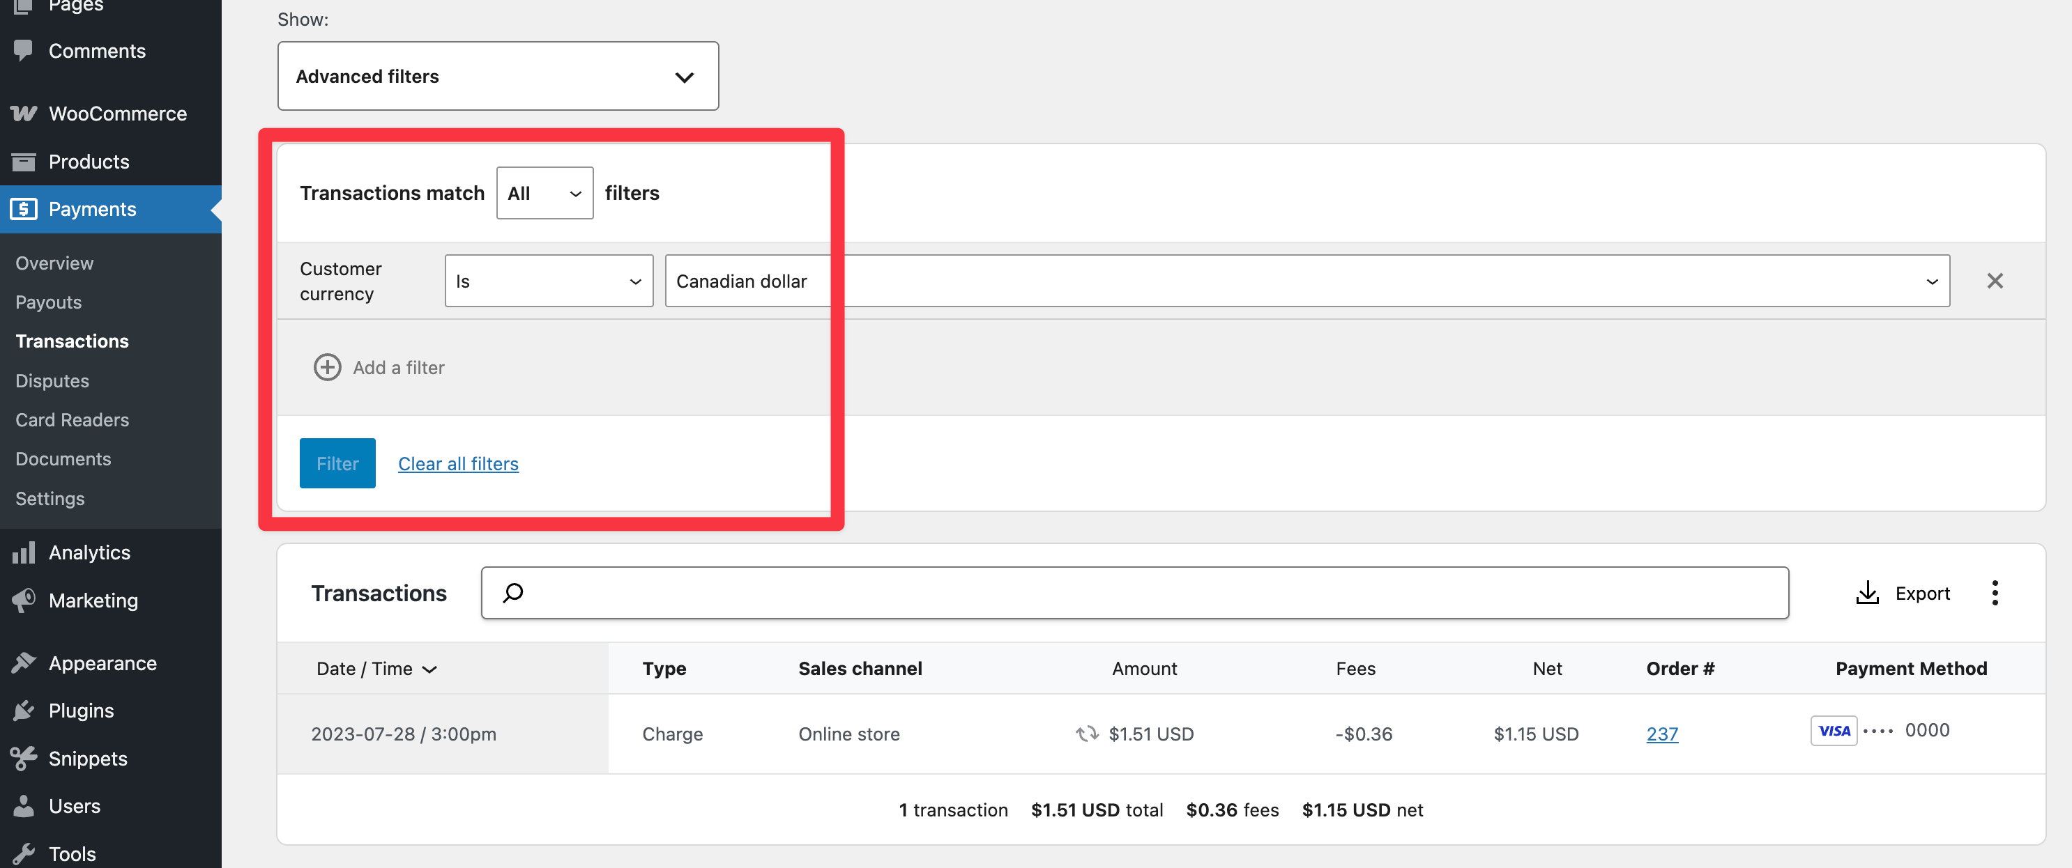Open Marketing menu label
This screenshot has height=868, width=2072.
tap(93, 600)
